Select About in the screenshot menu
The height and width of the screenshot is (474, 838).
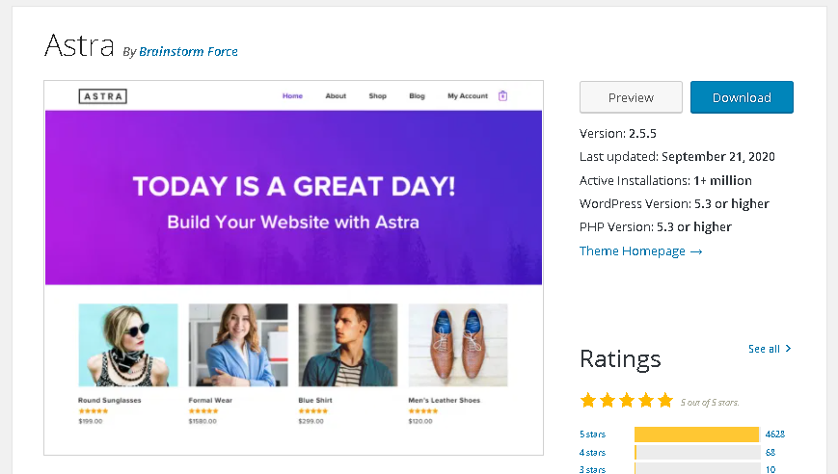coord(336,96)
